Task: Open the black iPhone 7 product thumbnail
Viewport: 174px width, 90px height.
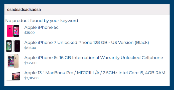Action: tap(13, 46)
